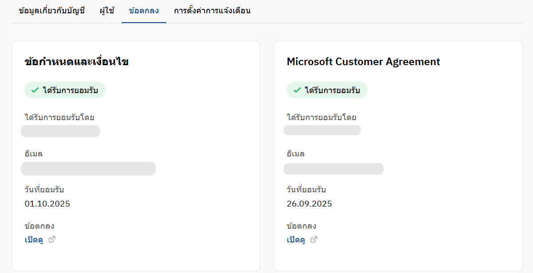Screen dimensions: 533x273
Task: Click the date 01.10.2025
Action: pyautogui.click(x=47, y=204)
